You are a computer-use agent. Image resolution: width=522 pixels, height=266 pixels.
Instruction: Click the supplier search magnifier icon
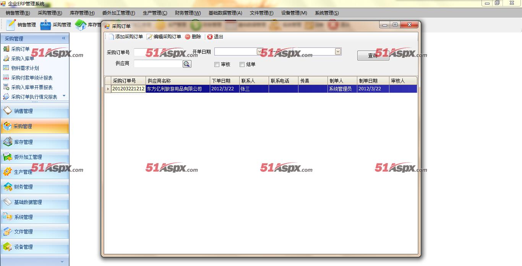coord(187,64)
